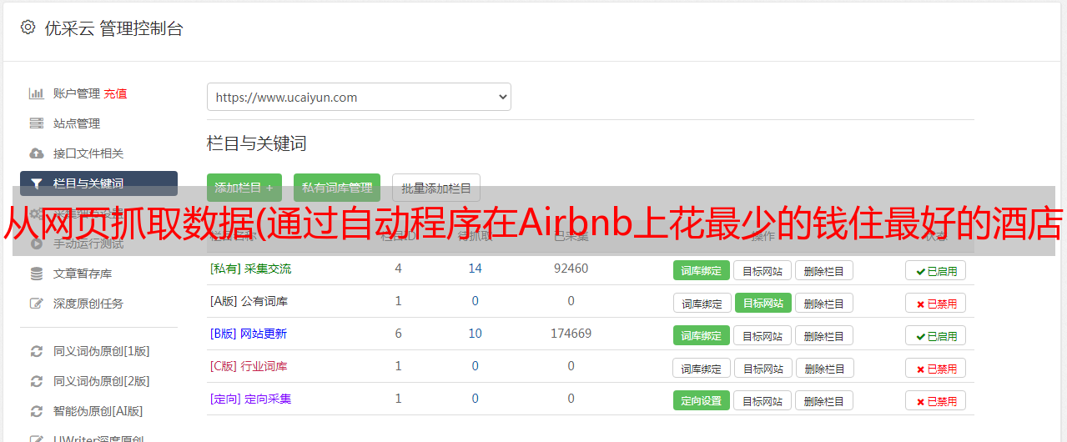This screenshot has height=442, width=1067.
Task: Click the red 充值 link
Action: [115, 93]
